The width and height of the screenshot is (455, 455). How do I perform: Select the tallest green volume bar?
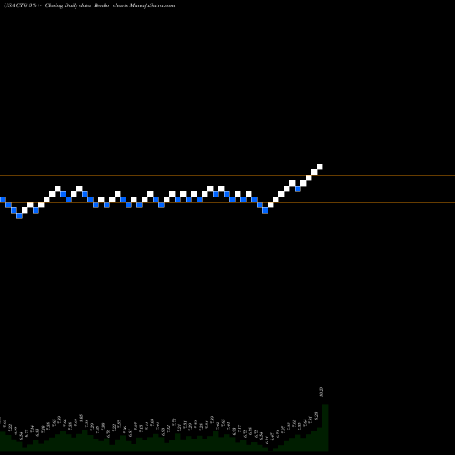pos(325,428)
